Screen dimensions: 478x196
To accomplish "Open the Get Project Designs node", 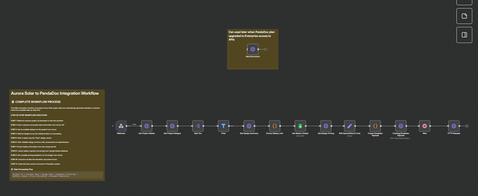I will pos(172,126).
